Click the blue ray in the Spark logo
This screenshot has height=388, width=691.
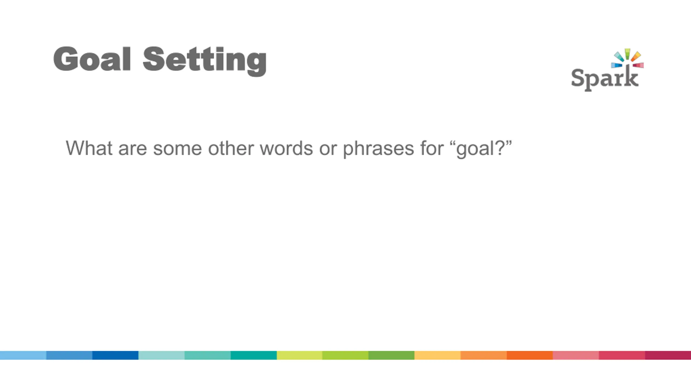(617, 65)
